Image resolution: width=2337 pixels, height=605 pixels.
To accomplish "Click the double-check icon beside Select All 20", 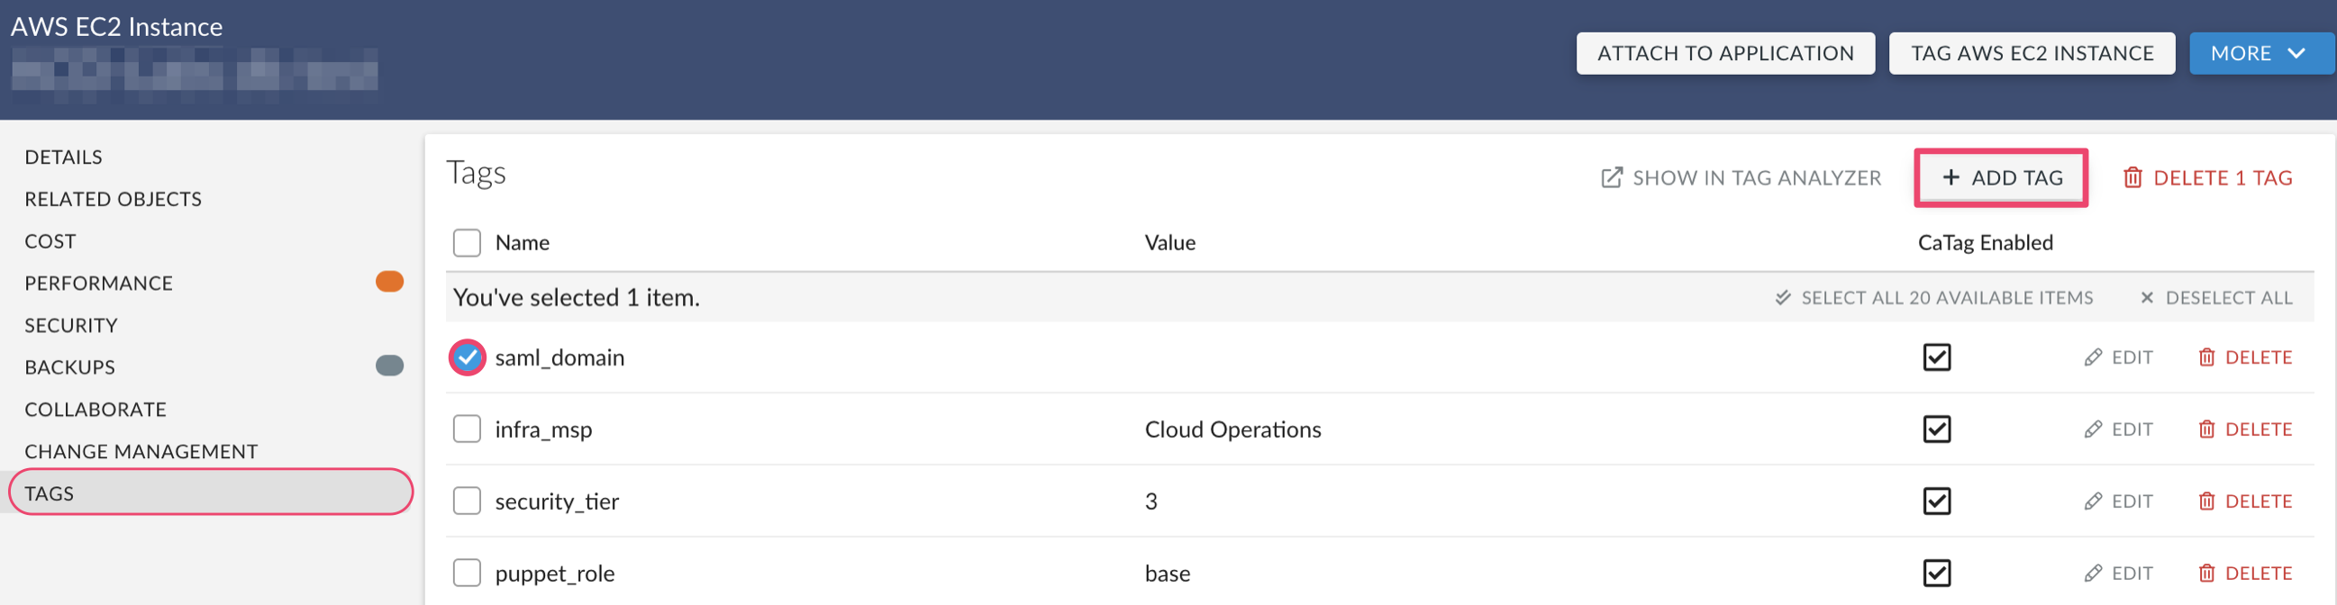I will coord(1783,297).
